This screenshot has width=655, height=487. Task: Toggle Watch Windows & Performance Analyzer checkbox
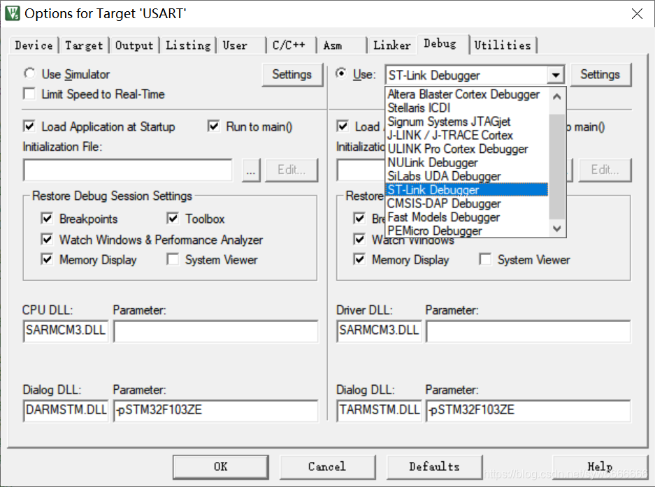47,240
